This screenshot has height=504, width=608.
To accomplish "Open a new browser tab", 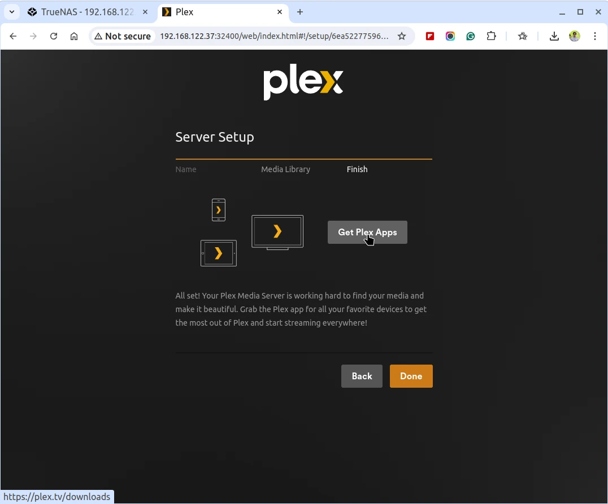I will point(299,12).
